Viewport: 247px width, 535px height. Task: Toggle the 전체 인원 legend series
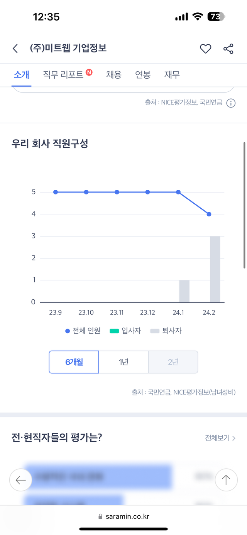[83, 331]
